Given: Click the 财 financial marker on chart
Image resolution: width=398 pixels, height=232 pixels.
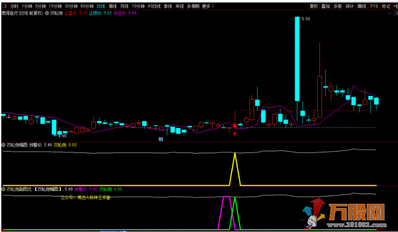Looking at the screenshot, I should pos(161,139).
